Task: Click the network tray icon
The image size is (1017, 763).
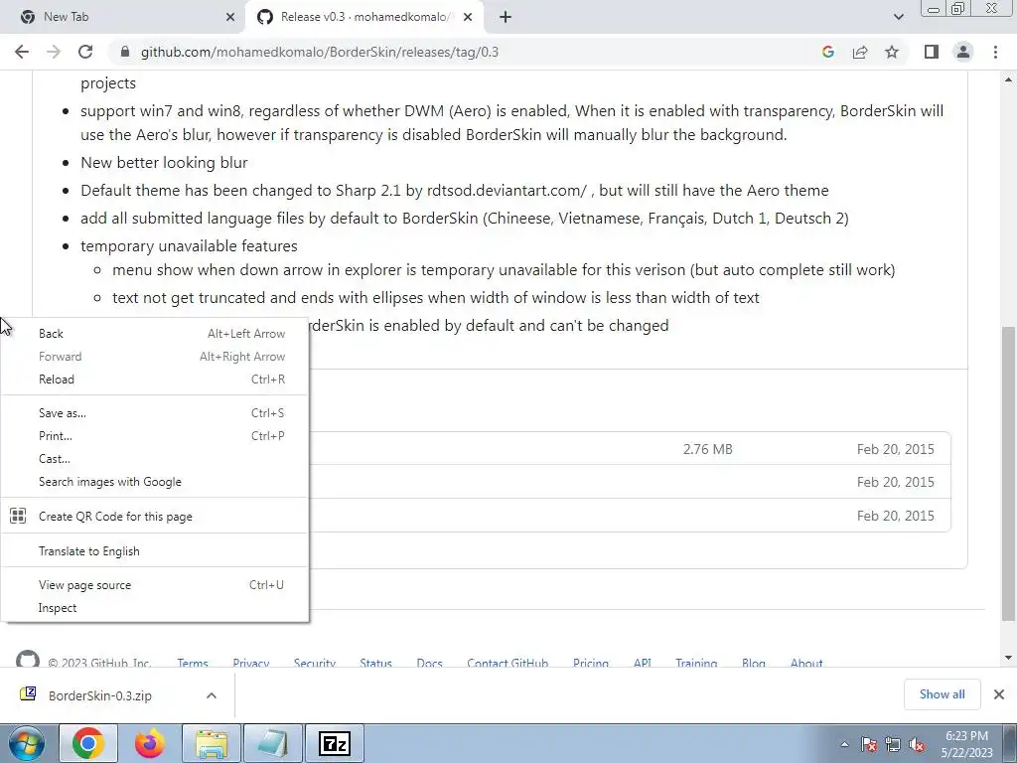Action: (x=893, y=744)
